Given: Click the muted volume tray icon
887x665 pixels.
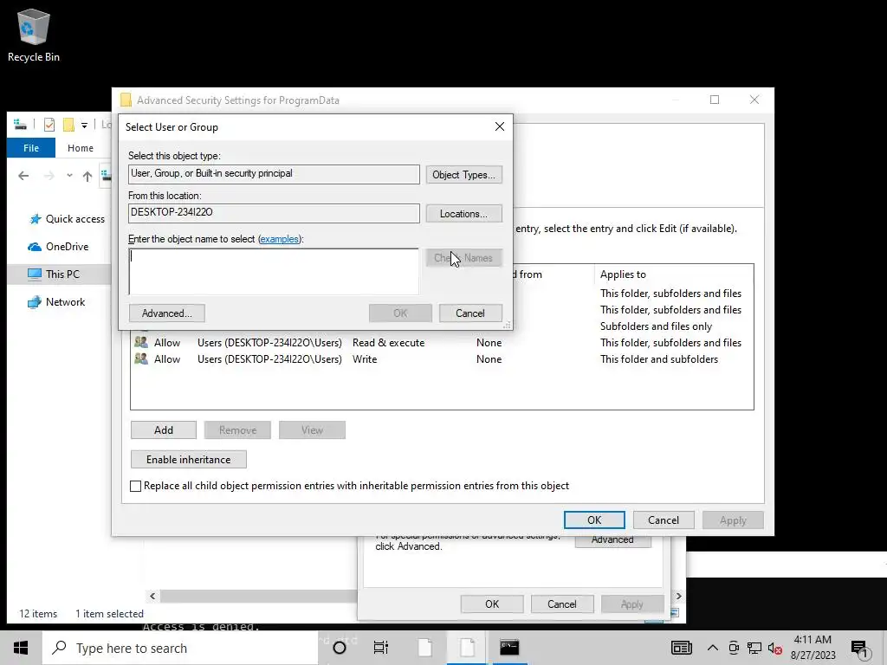Looking at the screenshot, I should [775, 648].
